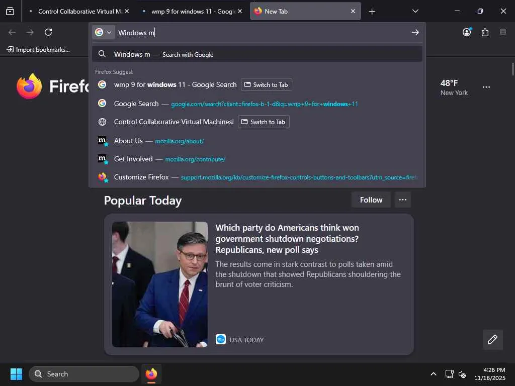Close the New Tab tab
This screenshot has height=386, width=515.
[x=353, y=11]
